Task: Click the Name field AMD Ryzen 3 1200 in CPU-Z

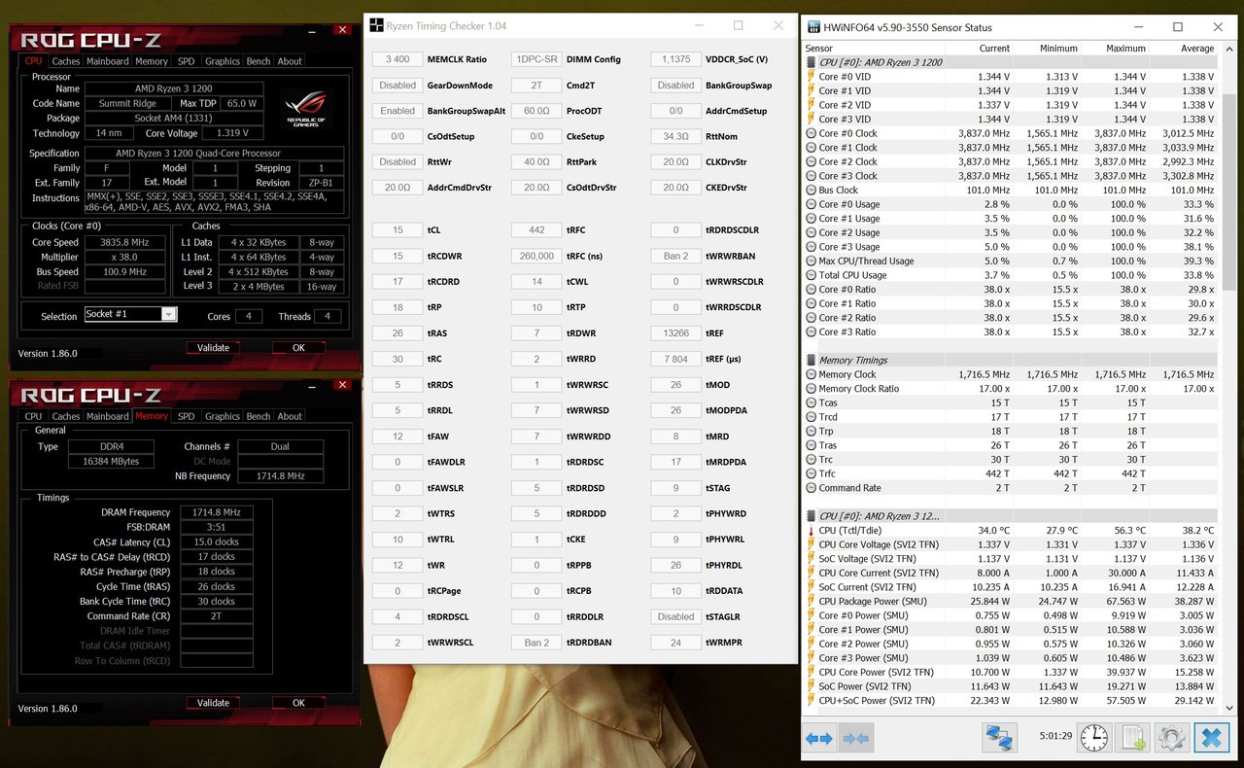Action: pos(172,88)
